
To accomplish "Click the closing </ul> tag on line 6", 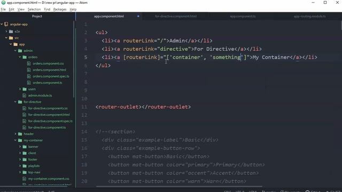I will (103, 66).
